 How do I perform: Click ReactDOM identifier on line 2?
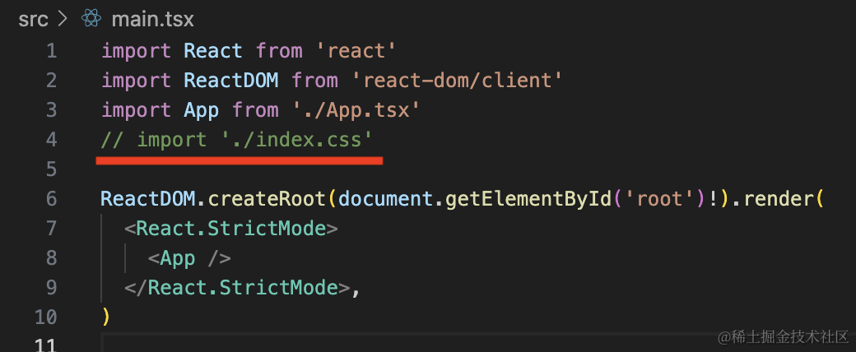(231, 81)
